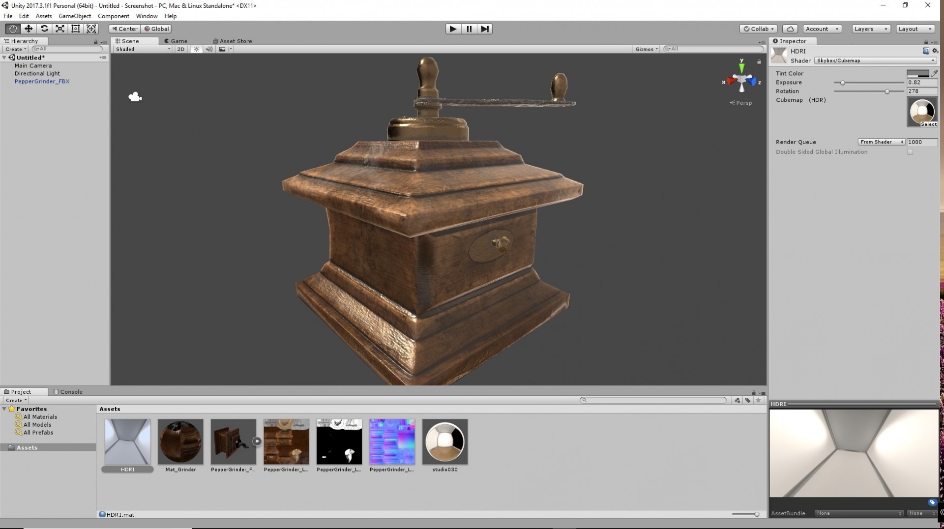Click Select on the Cubemap slot

(928, 124)
